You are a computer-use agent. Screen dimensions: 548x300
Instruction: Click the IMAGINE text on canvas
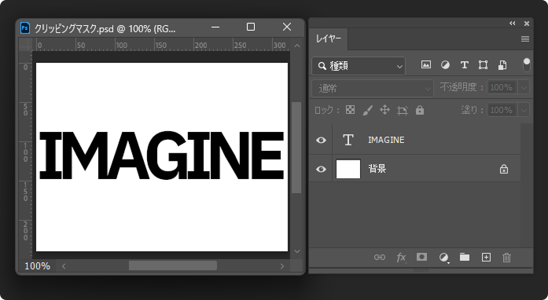161,155
